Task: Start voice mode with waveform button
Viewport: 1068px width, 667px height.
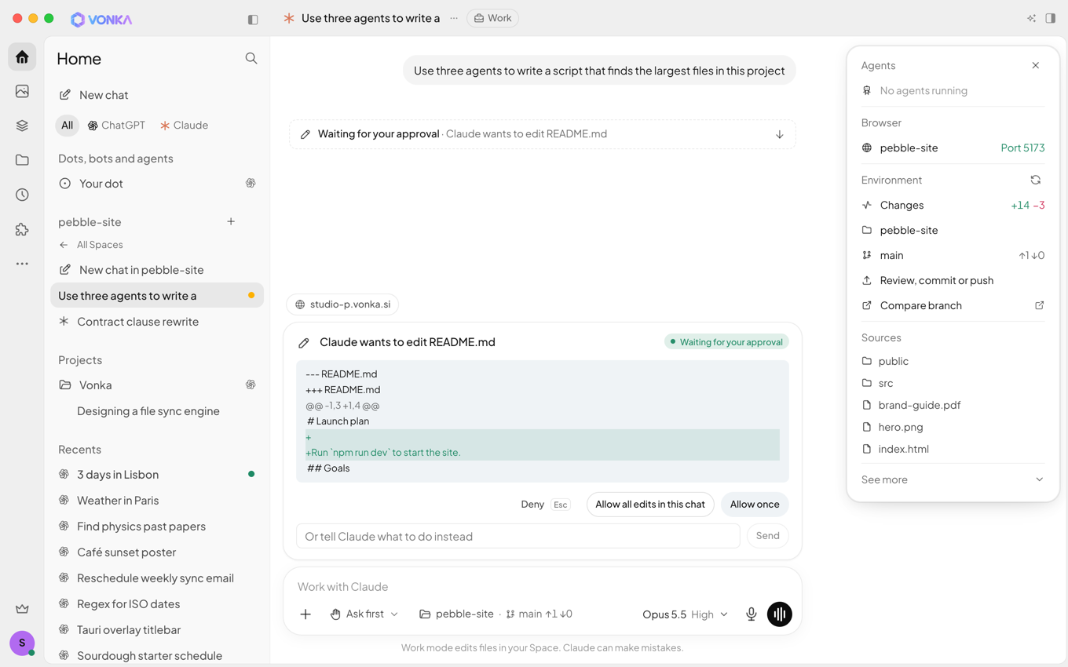Action: pyautogui.click(x=779, y=614)
